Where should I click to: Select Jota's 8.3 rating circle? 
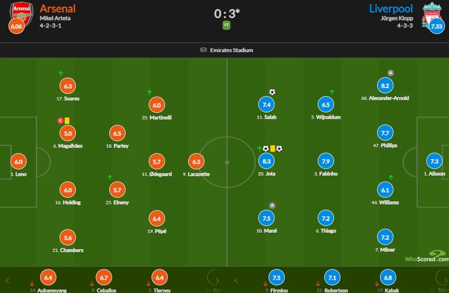pos(266,161)
